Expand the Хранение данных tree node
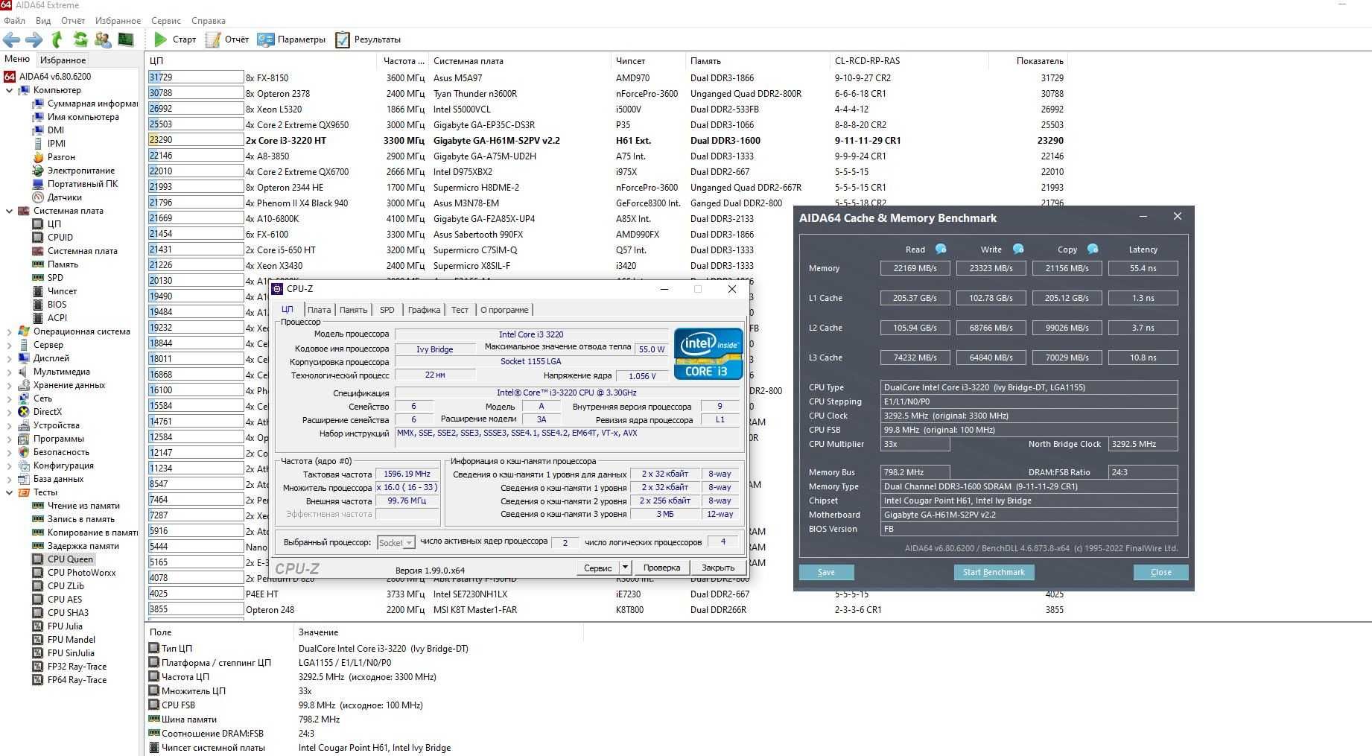1372x756 pixels. (9, 385)
